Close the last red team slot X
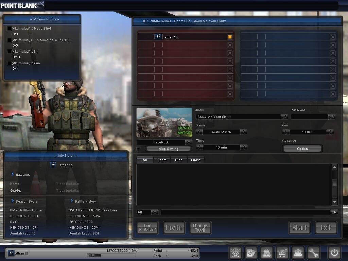The image size is (348, 261). click(x=230, y=94)
